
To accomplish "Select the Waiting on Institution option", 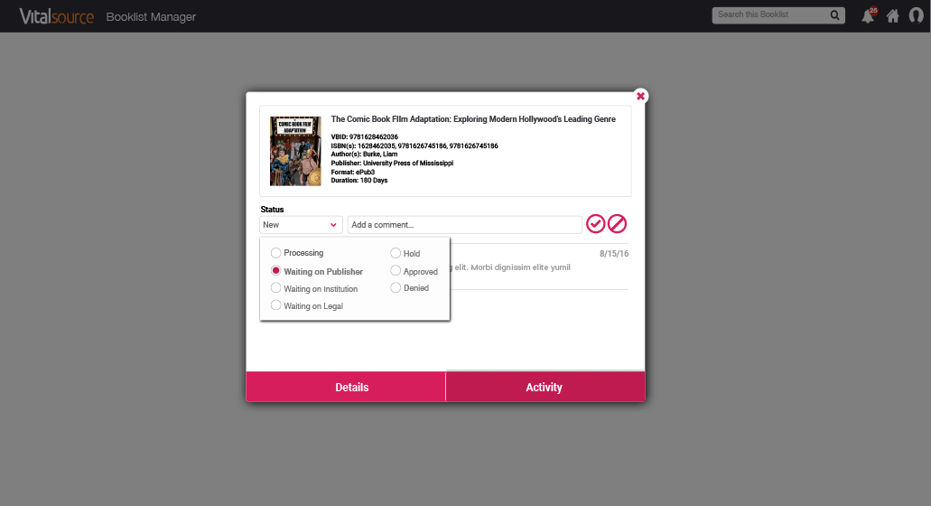I will tap(276, 288).
